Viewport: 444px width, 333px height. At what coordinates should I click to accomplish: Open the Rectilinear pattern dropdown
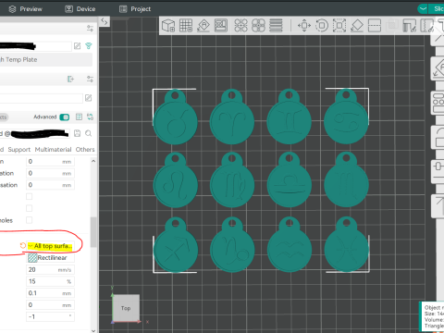(50, 258)
